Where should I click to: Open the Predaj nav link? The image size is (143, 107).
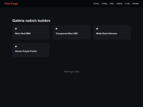click(x=104, y=4)
